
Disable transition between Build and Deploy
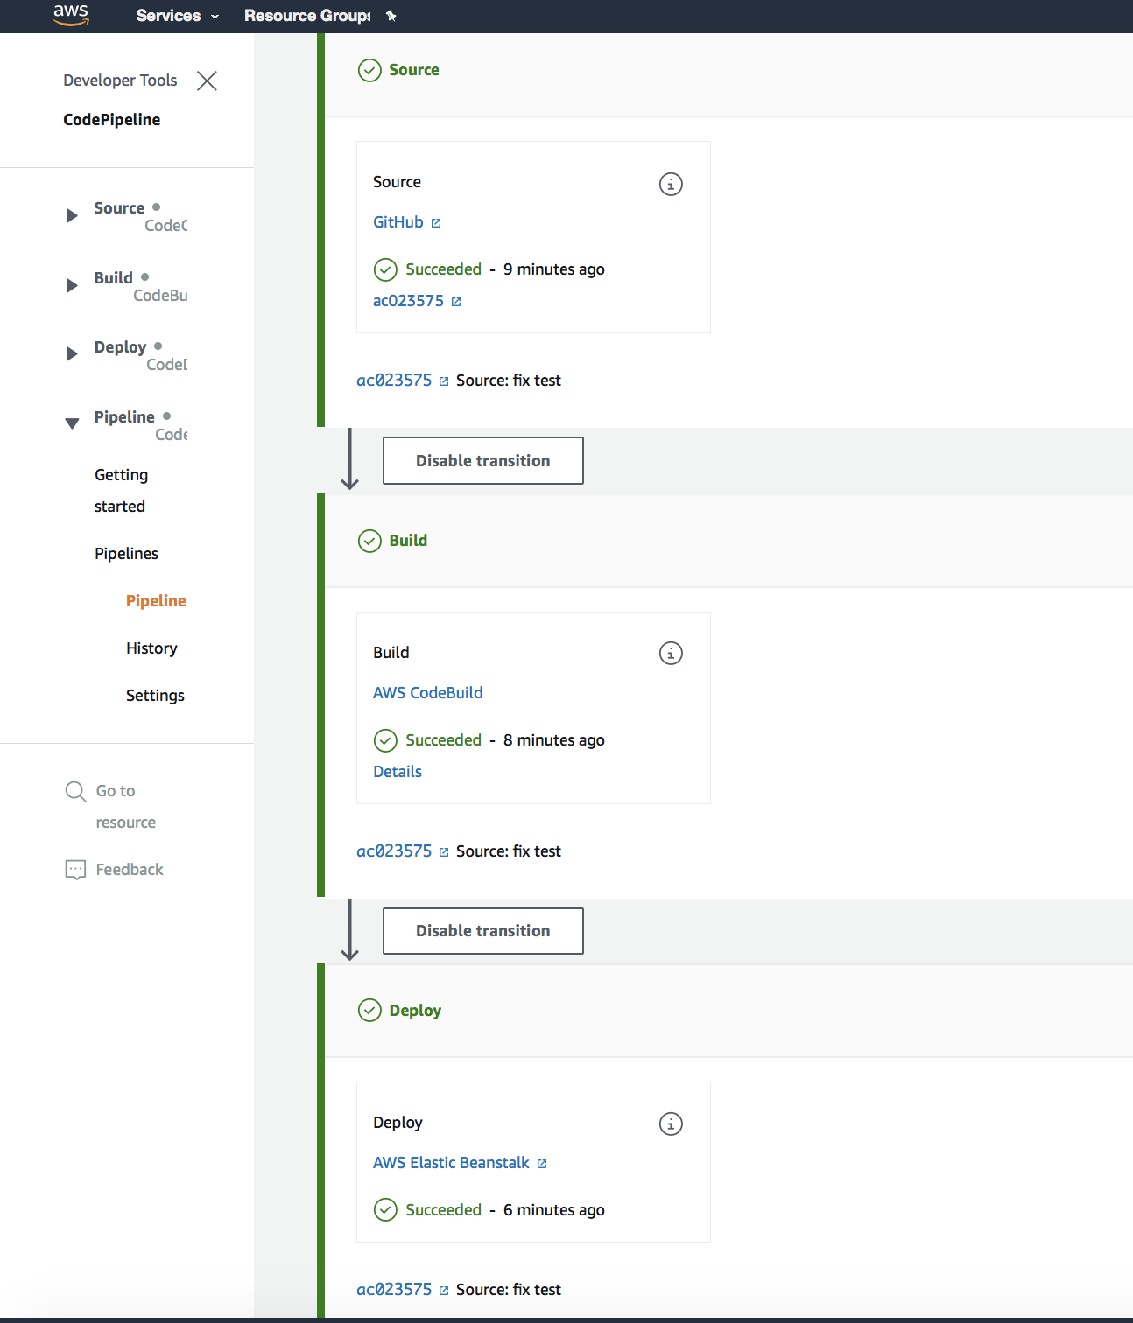click(483, 931)
